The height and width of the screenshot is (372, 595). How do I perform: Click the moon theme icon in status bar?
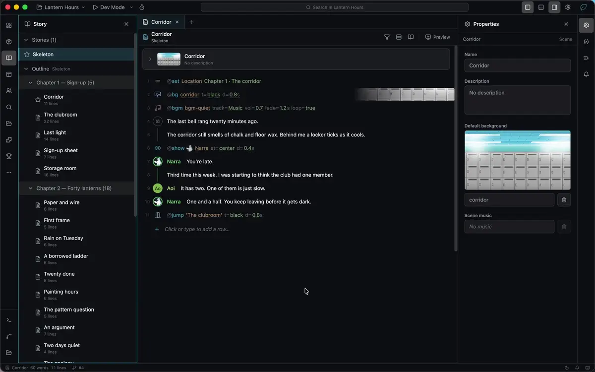point(567,368)
